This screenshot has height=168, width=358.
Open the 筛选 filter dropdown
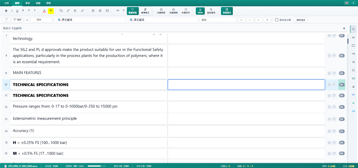17,20
